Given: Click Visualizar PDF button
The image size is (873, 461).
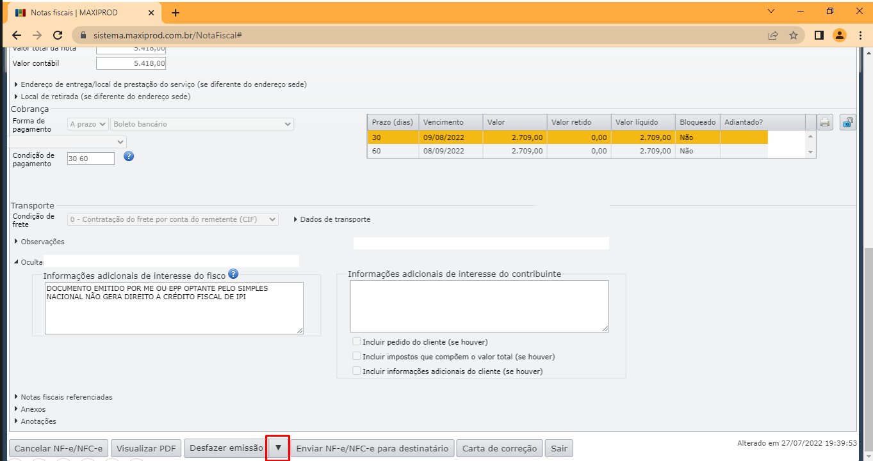Looking at the screenshot, I should 146,448.
